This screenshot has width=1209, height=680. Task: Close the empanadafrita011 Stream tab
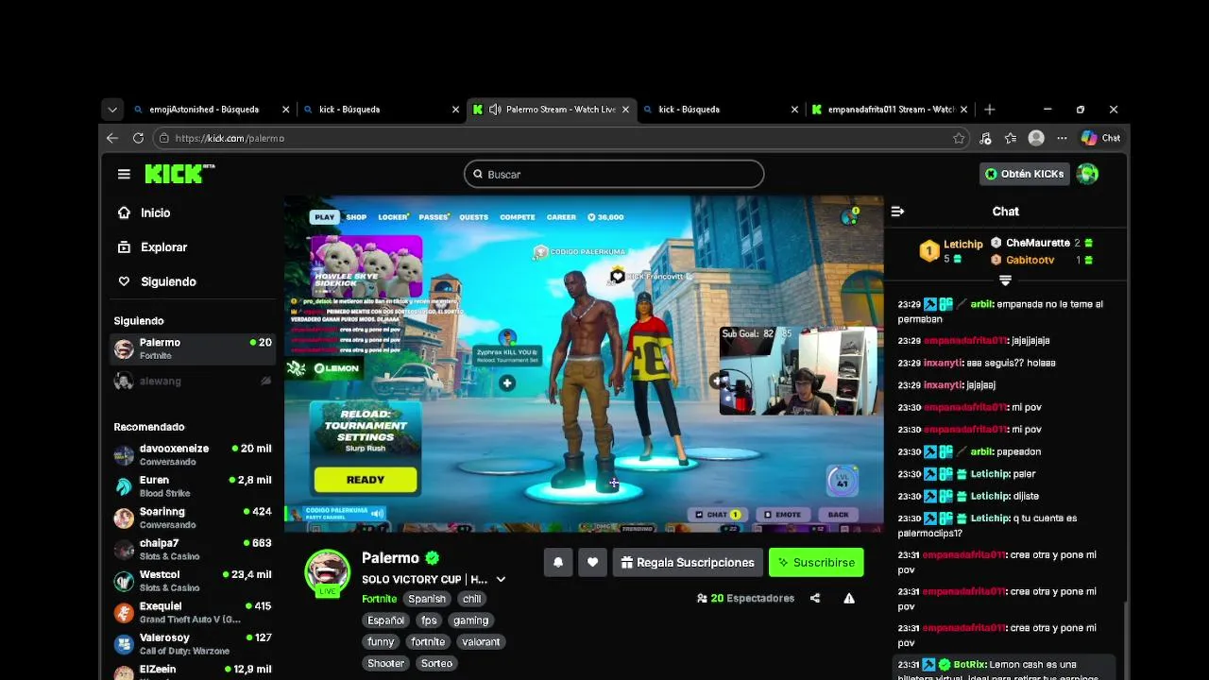coord(964,110)
